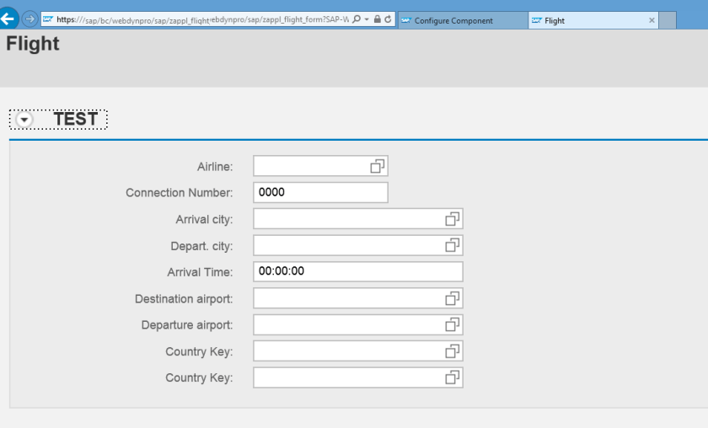This screenshot has height=428, width=708.
Task: Go back with the browser back arrow
Action: [x=8, y=19]
